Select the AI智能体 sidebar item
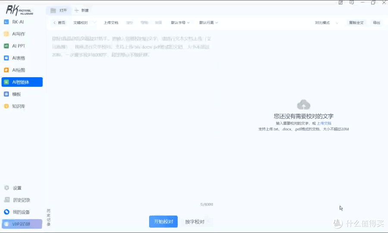The image size is (388, 233). point(22,82)
